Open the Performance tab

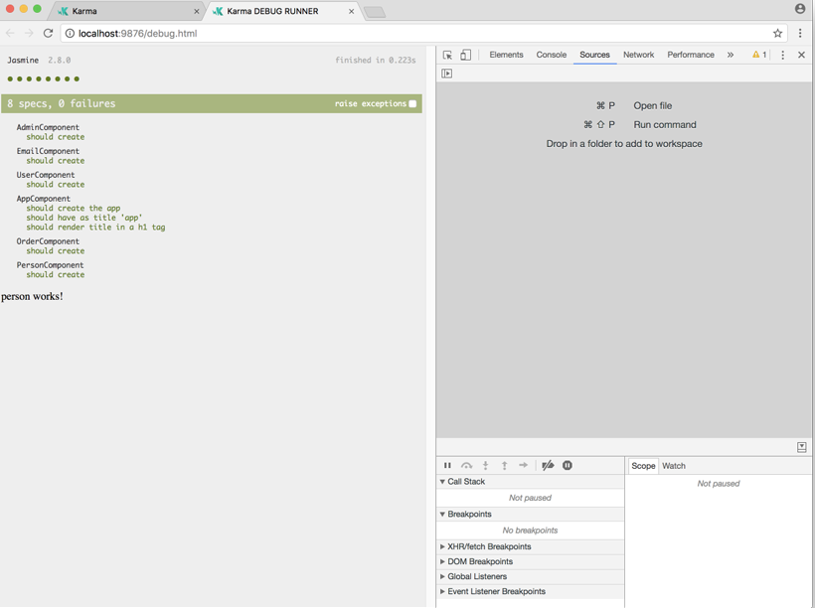click(x=690, y=55)
